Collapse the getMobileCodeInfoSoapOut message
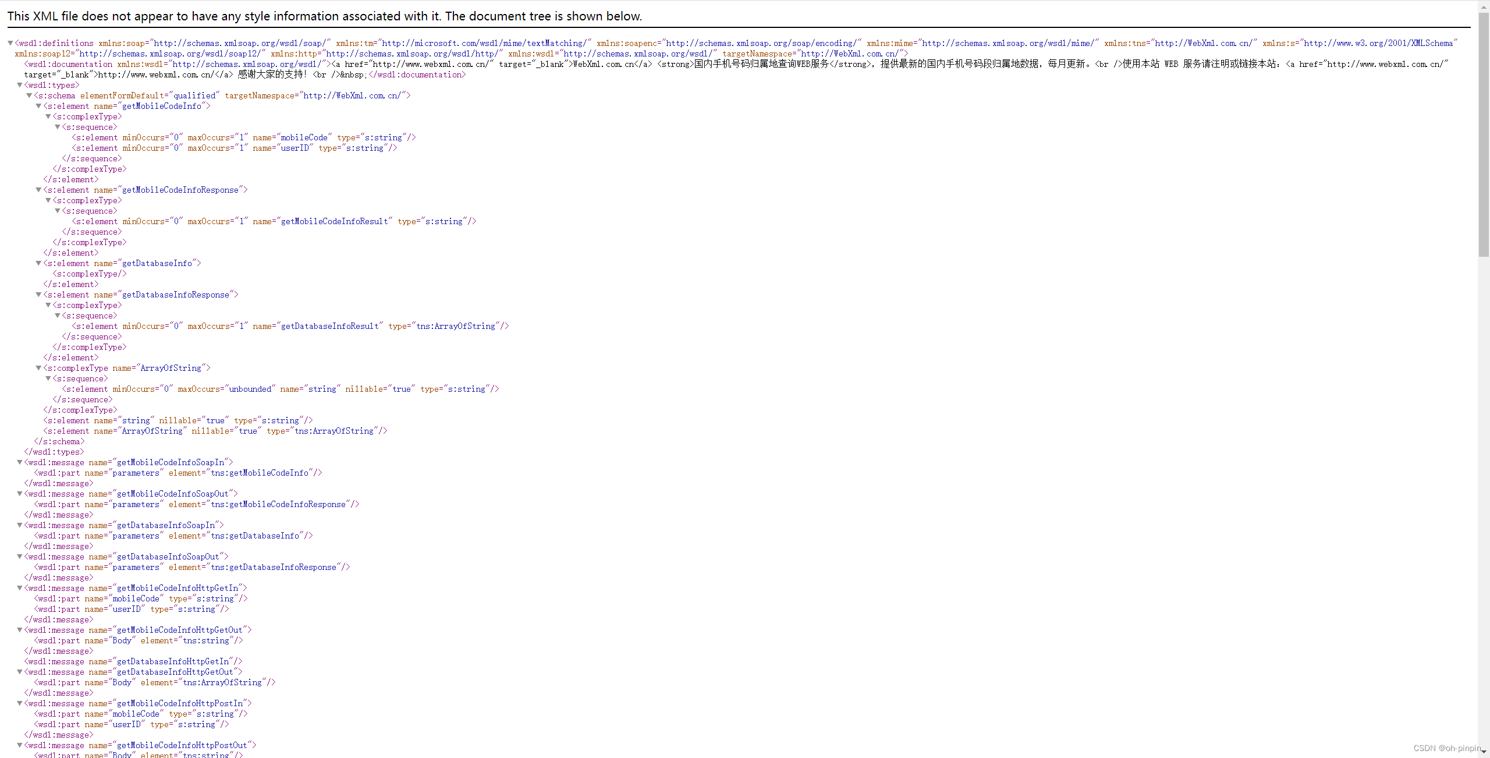1490x758 pixels. (x=19, y=494)
